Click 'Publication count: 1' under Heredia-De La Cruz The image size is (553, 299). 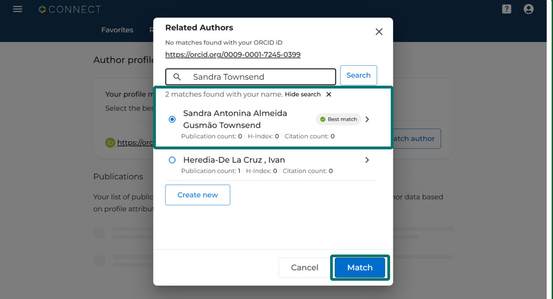coord(211,171)
